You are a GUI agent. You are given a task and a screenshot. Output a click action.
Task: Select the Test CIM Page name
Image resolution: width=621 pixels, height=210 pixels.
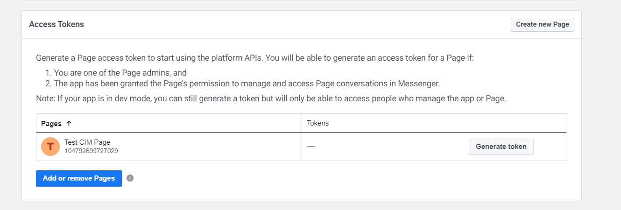click(87, 142)
